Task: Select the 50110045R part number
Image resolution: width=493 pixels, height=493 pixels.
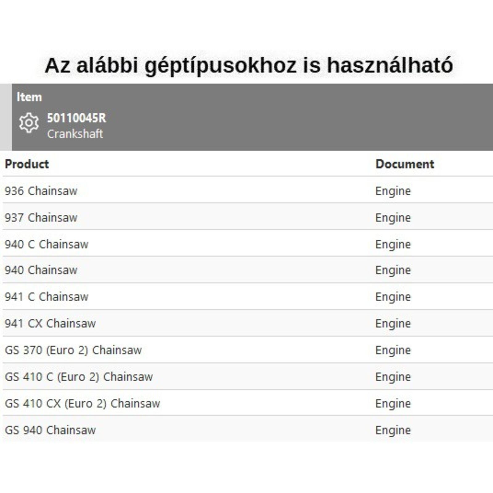Action: click(76, 118)
